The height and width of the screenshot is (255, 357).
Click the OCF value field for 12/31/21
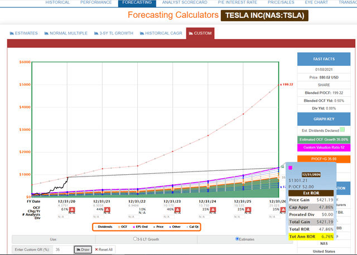98,205
